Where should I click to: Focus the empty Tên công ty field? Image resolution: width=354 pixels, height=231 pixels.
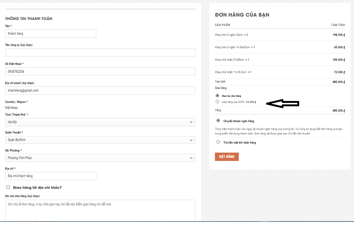click(x=100, y=52)
